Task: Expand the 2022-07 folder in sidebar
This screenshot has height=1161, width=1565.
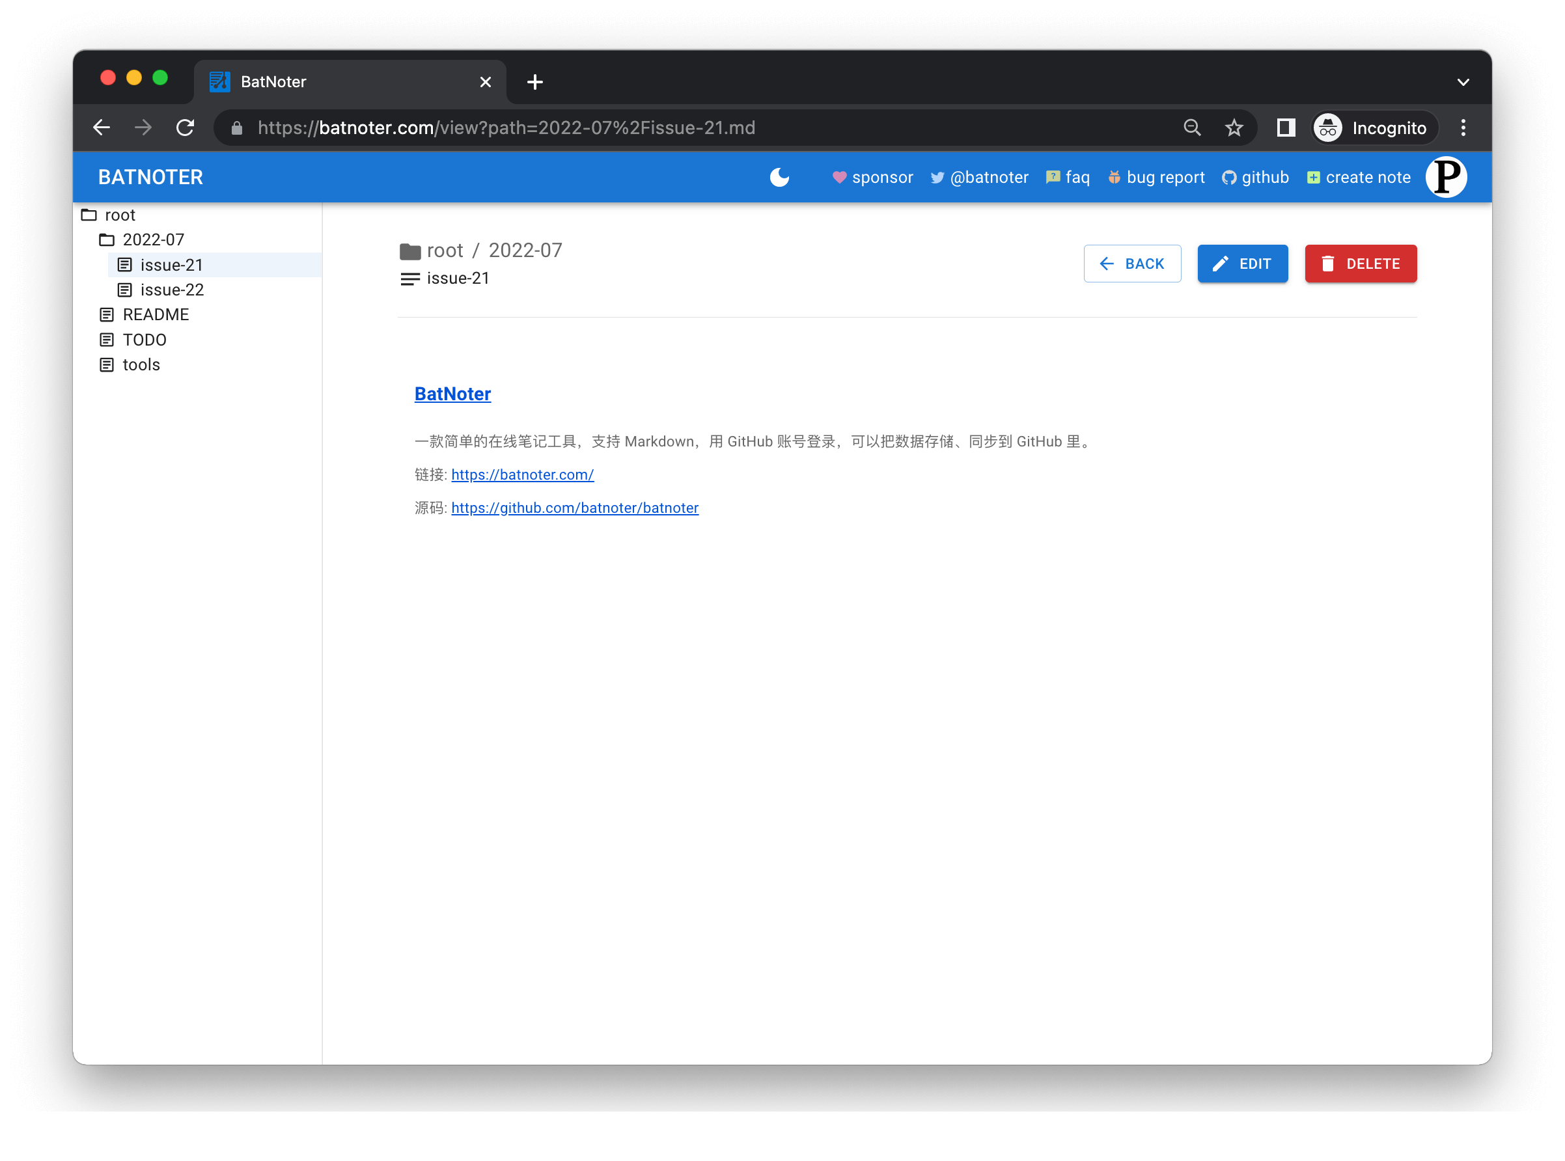Action: [x=152, y=239]
